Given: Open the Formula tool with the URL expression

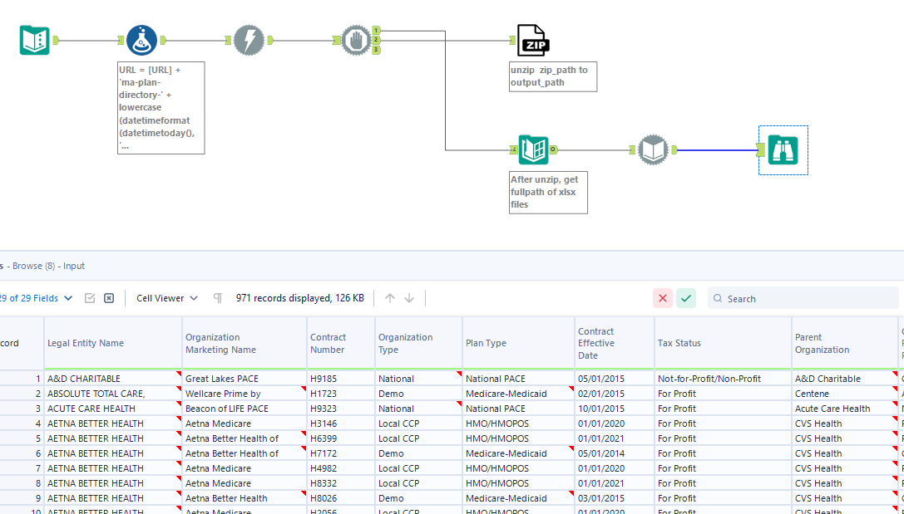Looking at the screenshot, I should point(142,39).
